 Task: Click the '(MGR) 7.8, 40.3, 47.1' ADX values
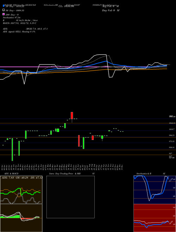(37, 29)
